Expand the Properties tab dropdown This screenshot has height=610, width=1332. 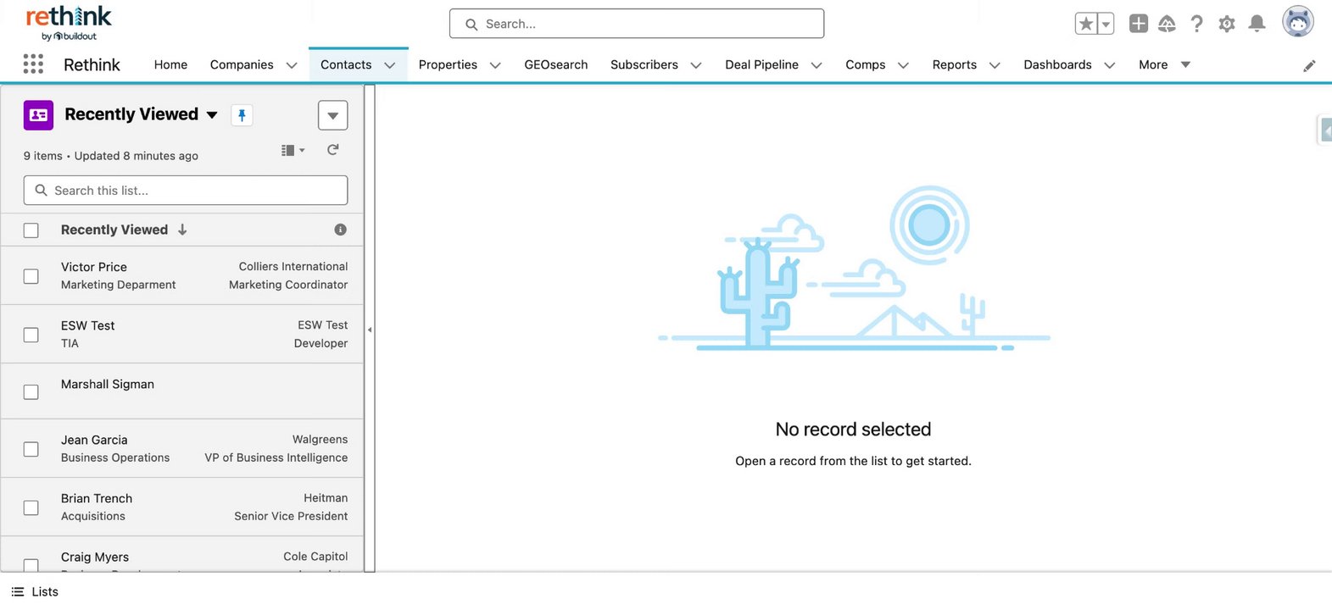(495, 65)
